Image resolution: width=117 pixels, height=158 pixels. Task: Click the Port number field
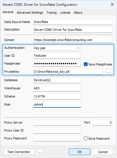tap(103, 123)
